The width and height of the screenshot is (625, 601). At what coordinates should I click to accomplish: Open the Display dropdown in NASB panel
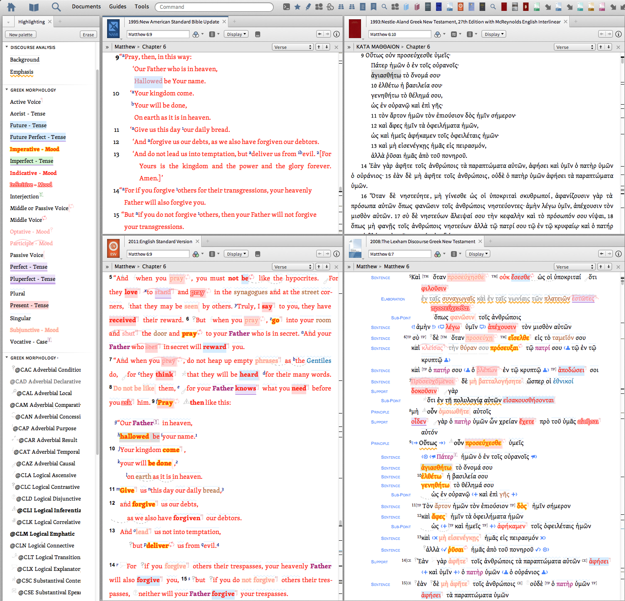[x=237, y=34]
